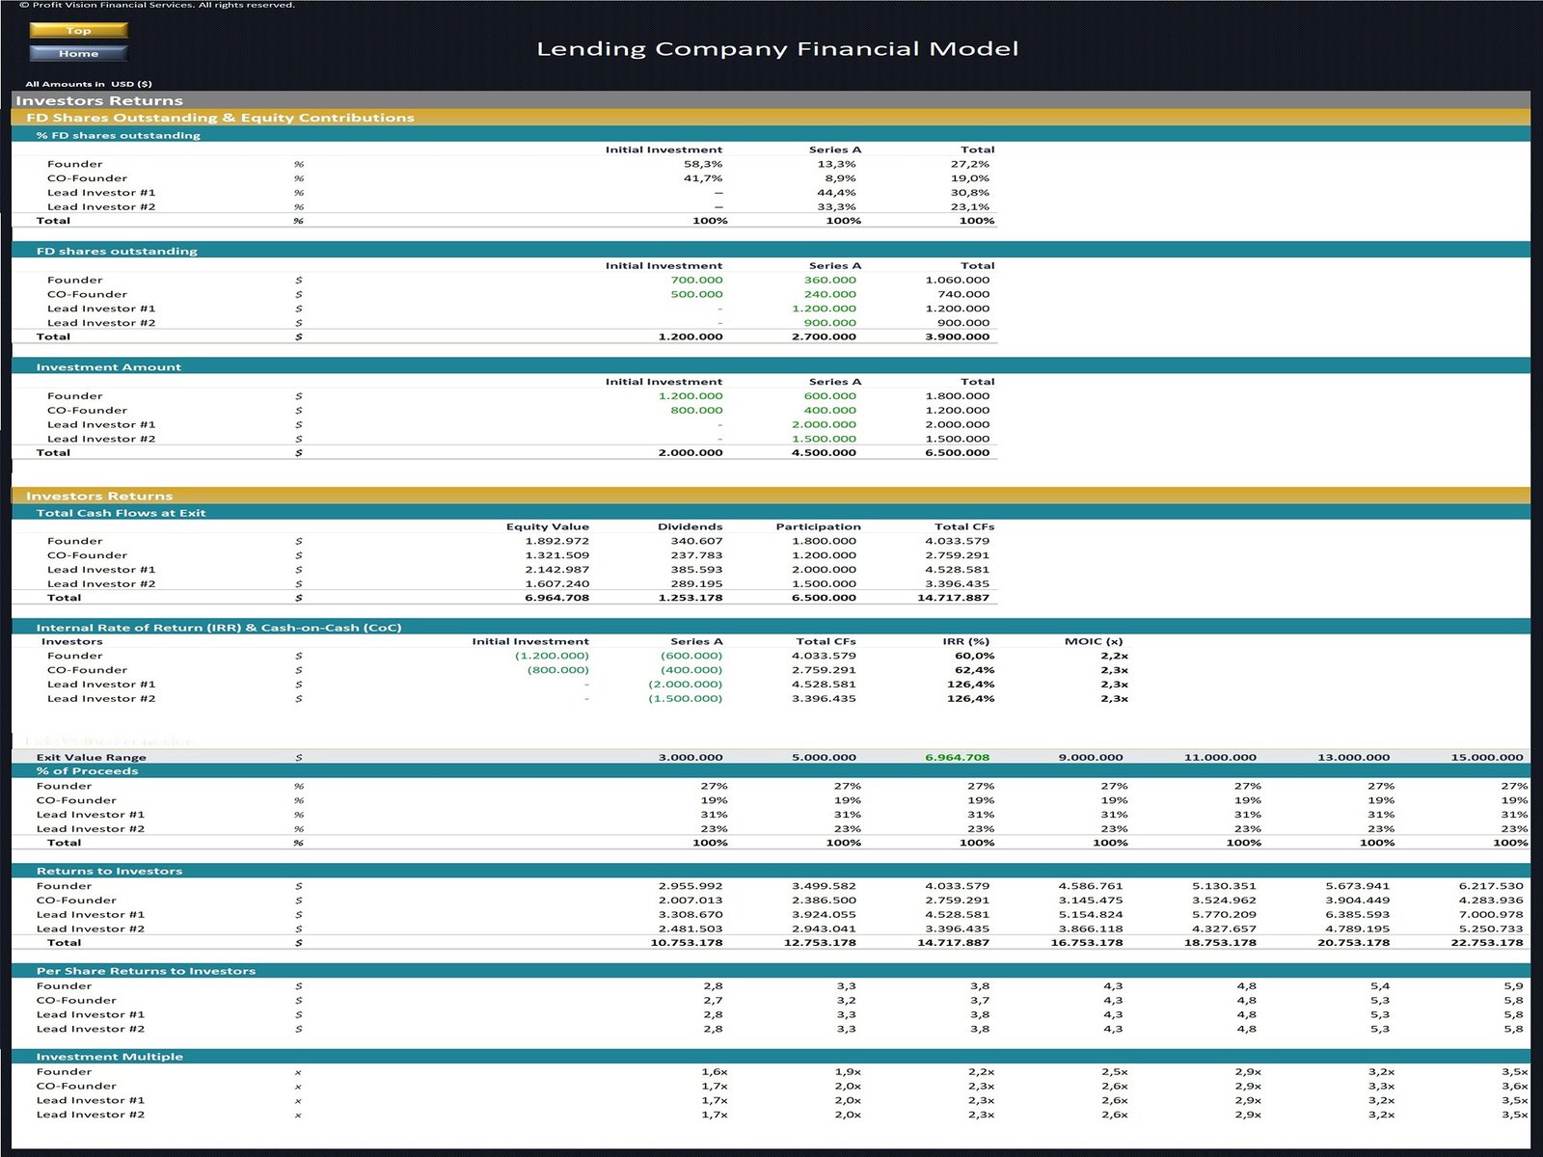
Task: Click Founder's 58,3% initial investment cell
Action: [x=702, y=164]
